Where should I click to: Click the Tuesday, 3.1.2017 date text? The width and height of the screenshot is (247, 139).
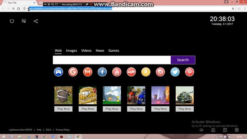coord(222,24)
